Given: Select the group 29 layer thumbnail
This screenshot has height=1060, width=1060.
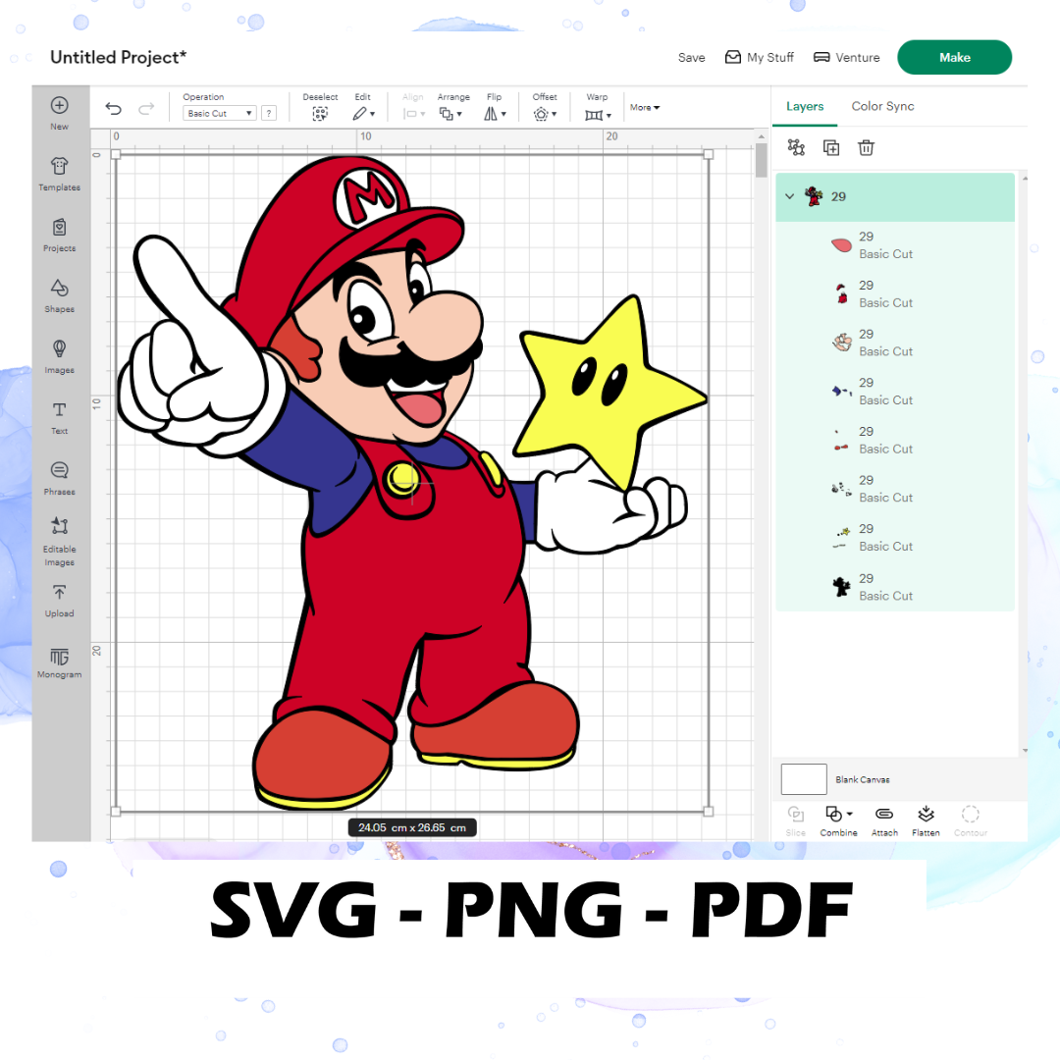Looking at the screenshot, I should click(x=814, y=196).
